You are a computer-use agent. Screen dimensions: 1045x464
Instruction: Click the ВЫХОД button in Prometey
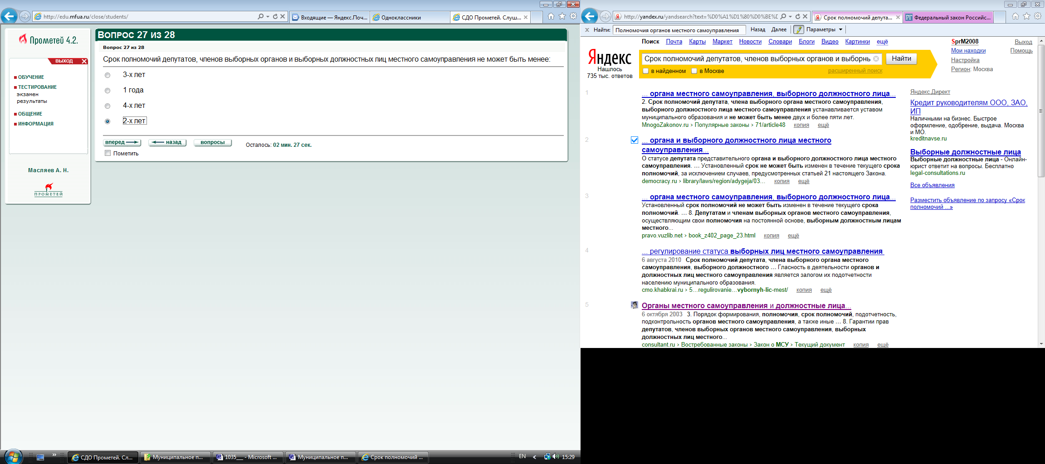pyautogui.click(x=68, y=61)
